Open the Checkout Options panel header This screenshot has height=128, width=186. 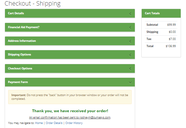[x=70, y=68]
